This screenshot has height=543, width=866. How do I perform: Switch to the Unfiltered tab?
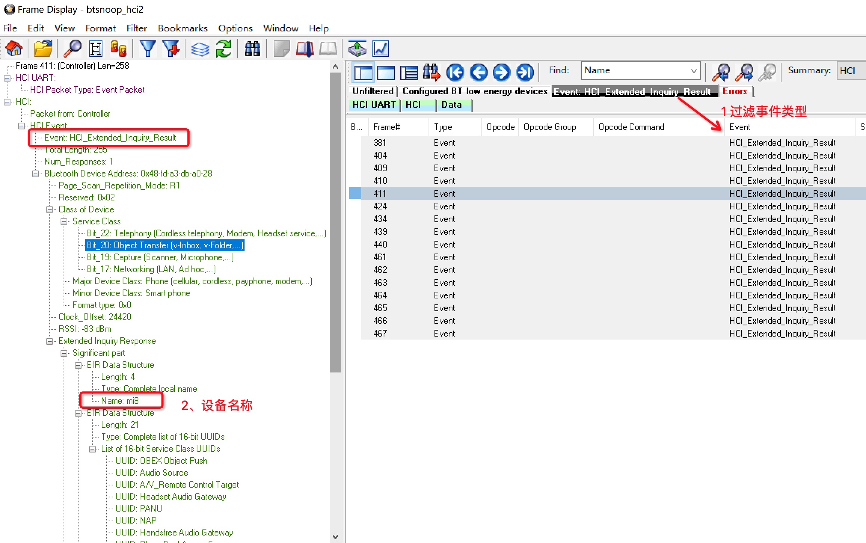click(372, 91)
